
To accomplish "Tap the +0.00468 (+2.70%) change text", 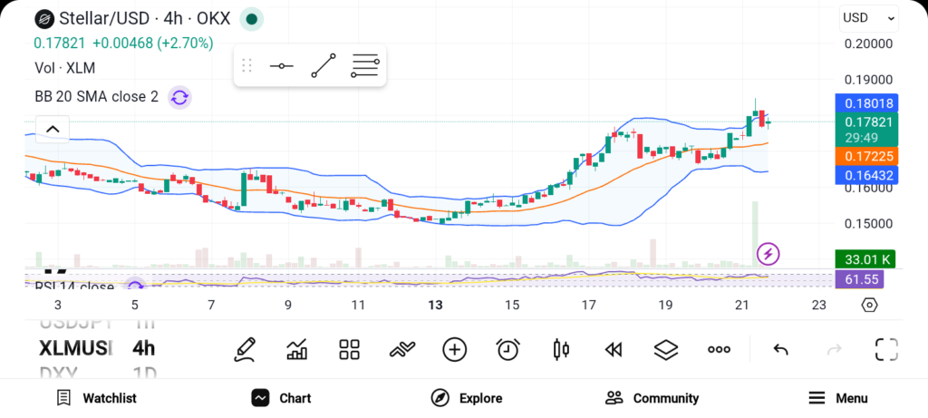I will [x=153, y=44].
